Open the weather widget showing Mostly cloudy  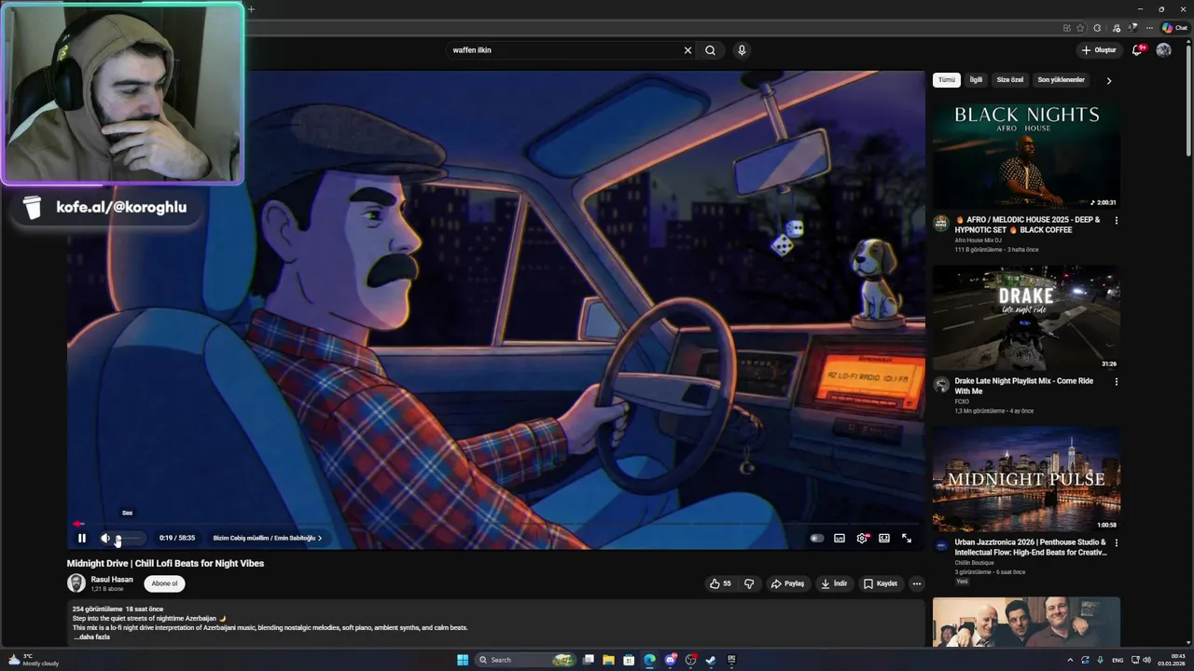tap(34, 660)
